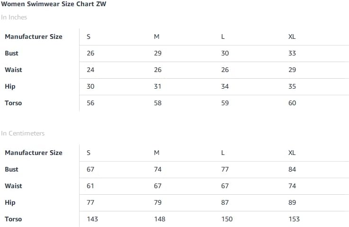349x227 pixels.
Task: Click the bust value 84 in centimeters
Action: click(x=292, y=169)
